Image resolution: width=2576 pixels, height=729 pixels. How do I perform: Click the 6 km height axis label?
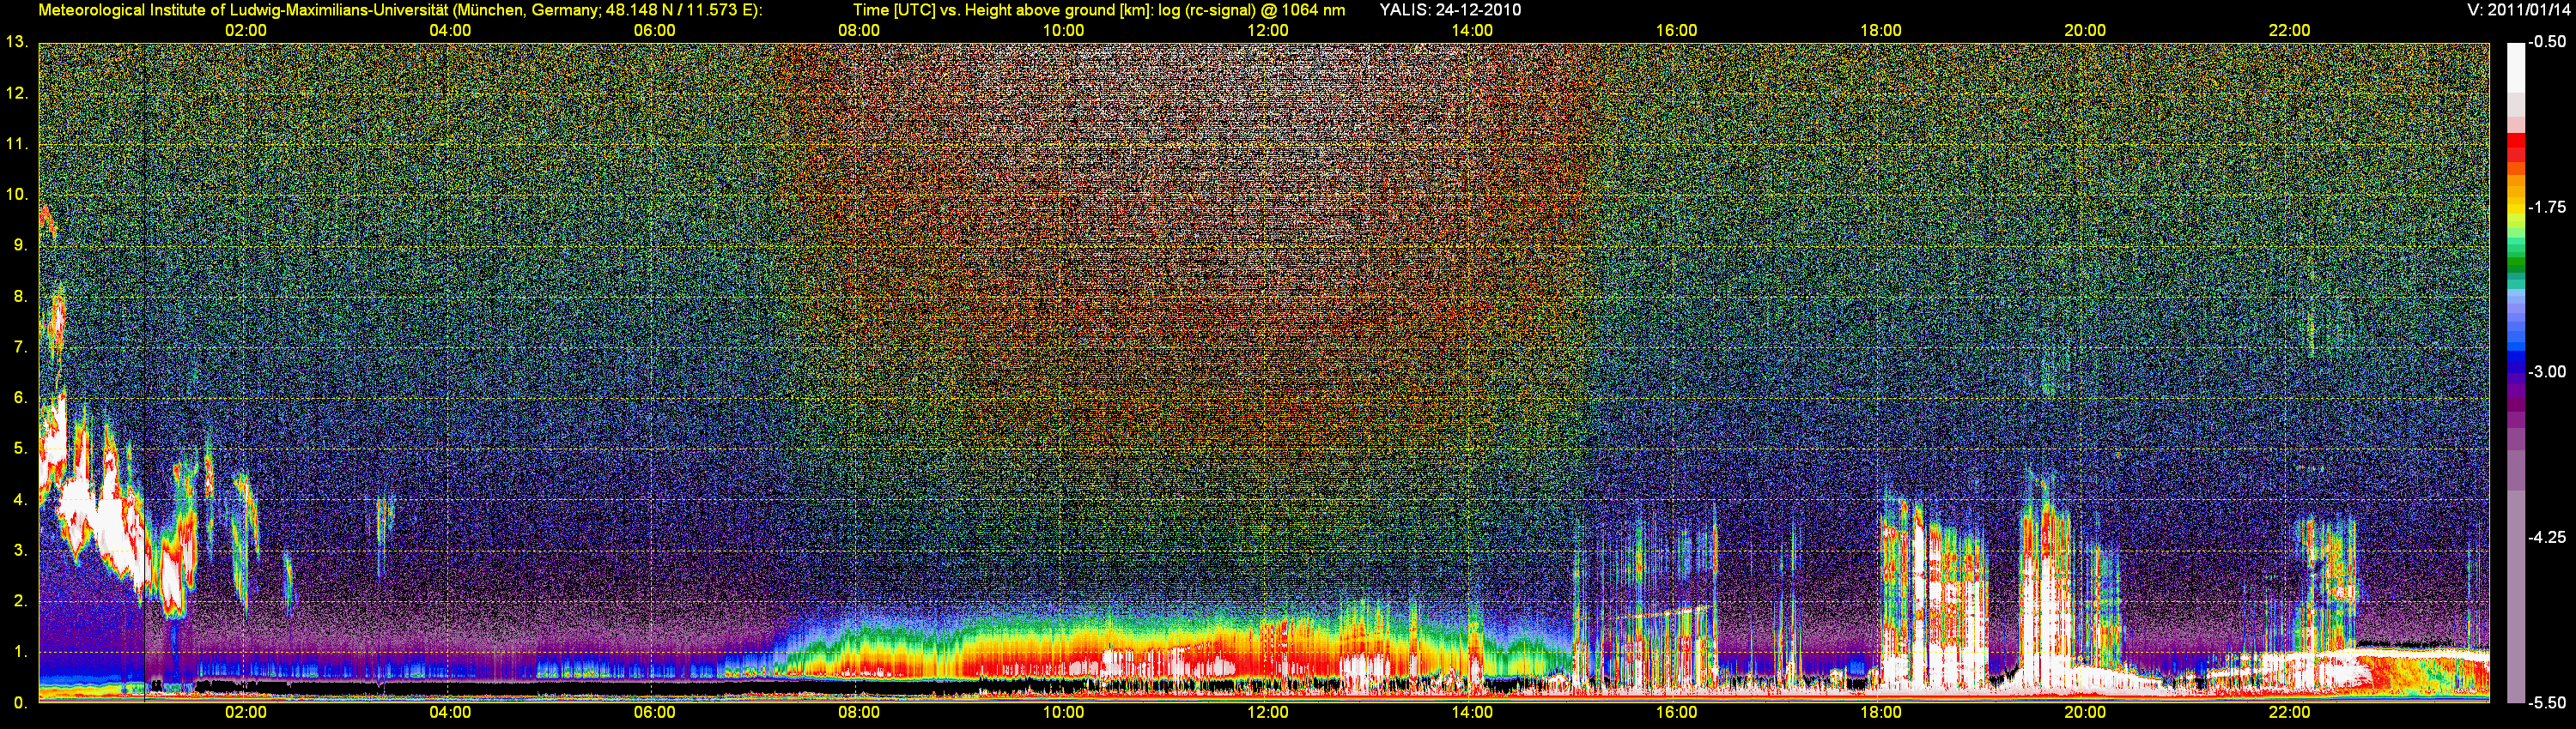20,399
